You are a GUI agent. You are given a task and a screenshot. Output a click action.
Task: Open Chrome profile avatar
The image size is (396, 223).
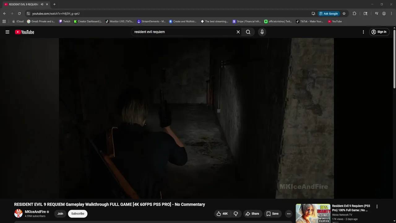click(384, 14)
